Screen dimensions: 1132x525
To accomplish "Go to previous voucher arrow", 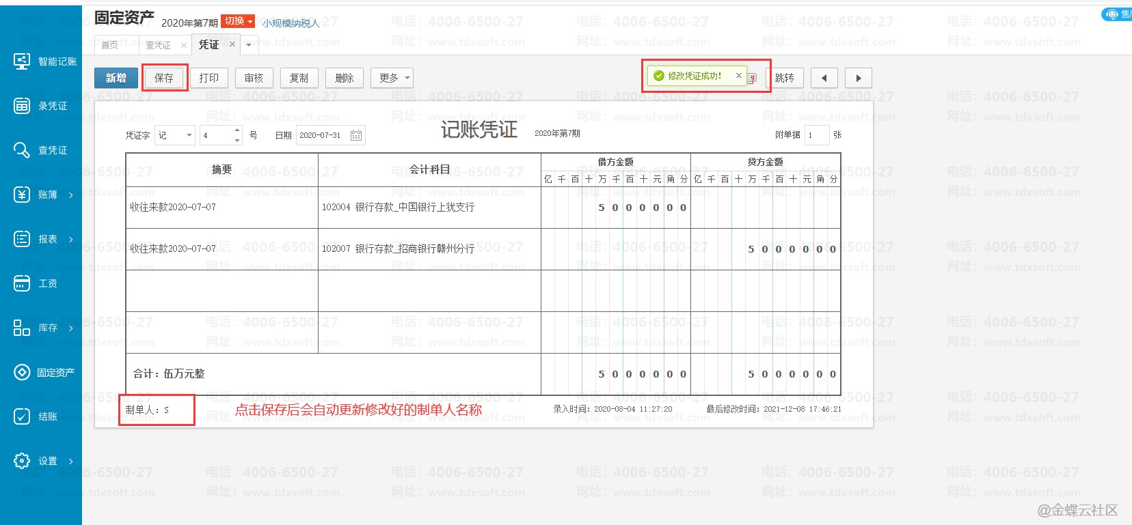I will tap(824, 78).
